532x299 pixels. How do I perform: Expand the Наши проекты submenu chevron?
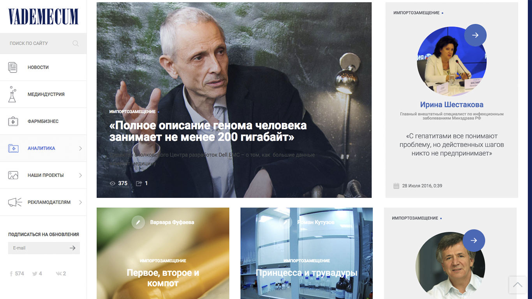[x=80, y=175]
